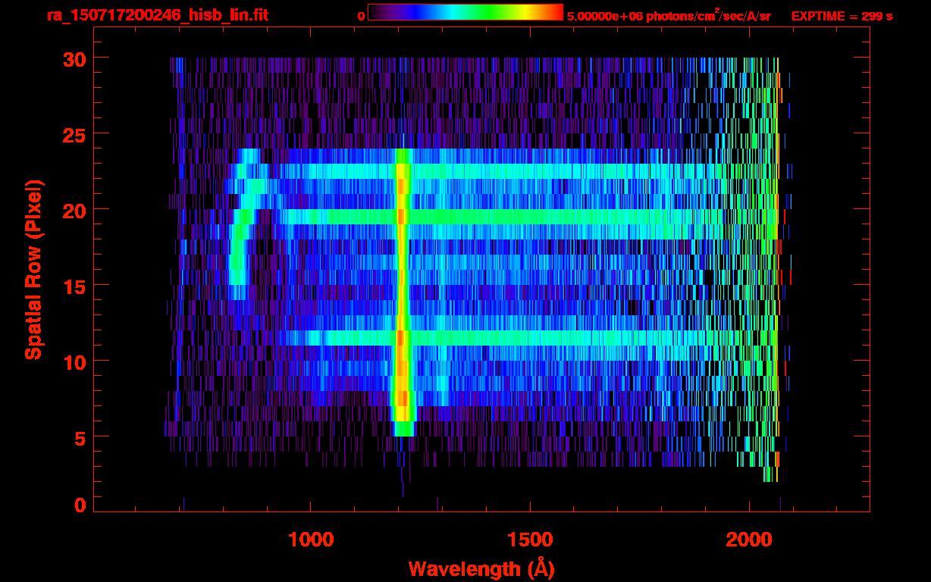Viewport: 931px width, 582px height.
Task: Click the EXPTIME = 299 s label
Action: [x=842, y=16]
